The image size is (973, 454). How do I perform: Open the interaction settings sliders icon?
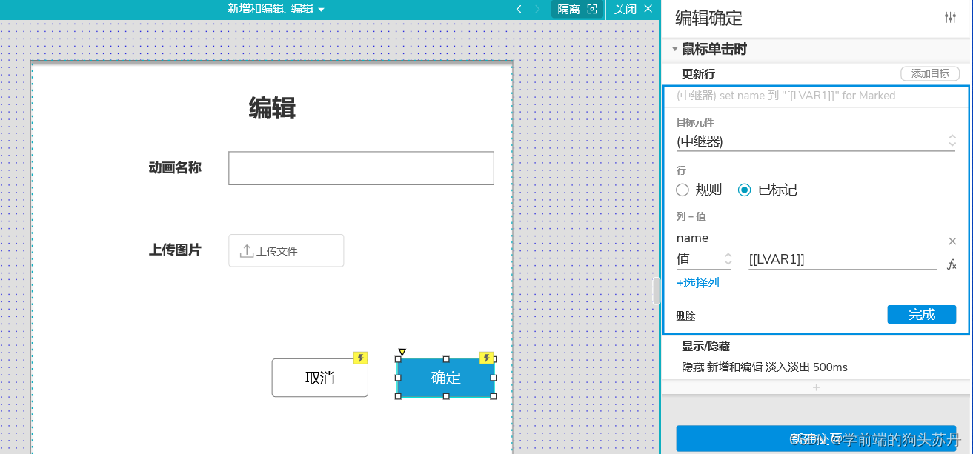click(x=950, y=18)
